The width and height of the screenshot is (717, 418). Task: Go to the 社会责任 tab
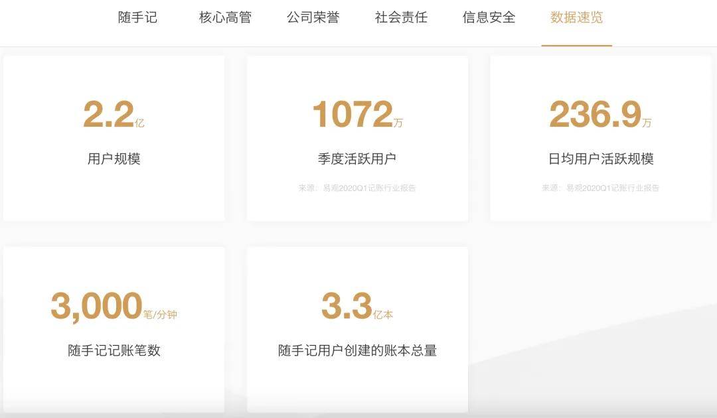pyautogui.click(x=401, y=18)
